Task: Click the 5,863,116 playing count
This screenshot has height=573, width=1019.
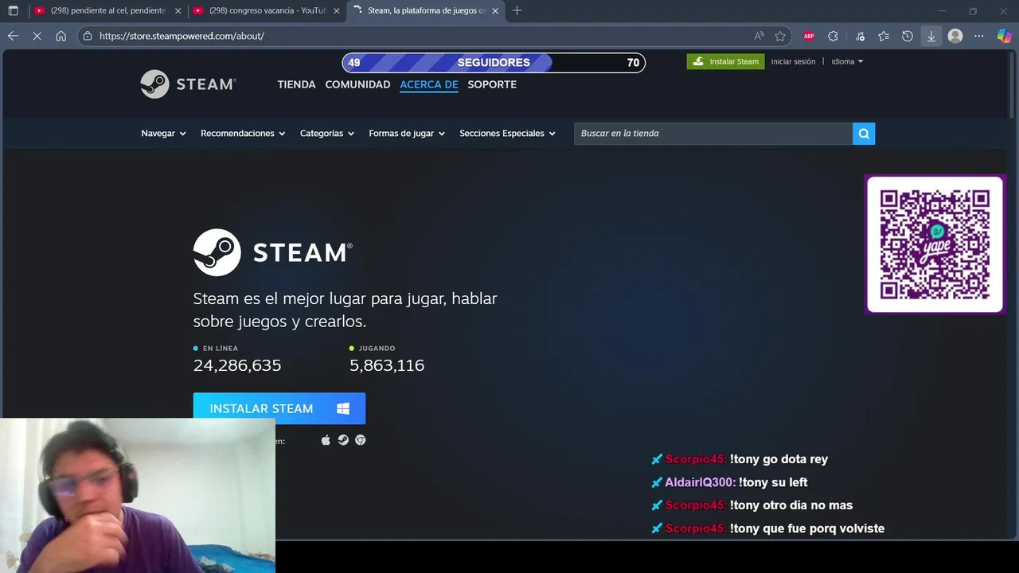Action: (x=387, y=365)
